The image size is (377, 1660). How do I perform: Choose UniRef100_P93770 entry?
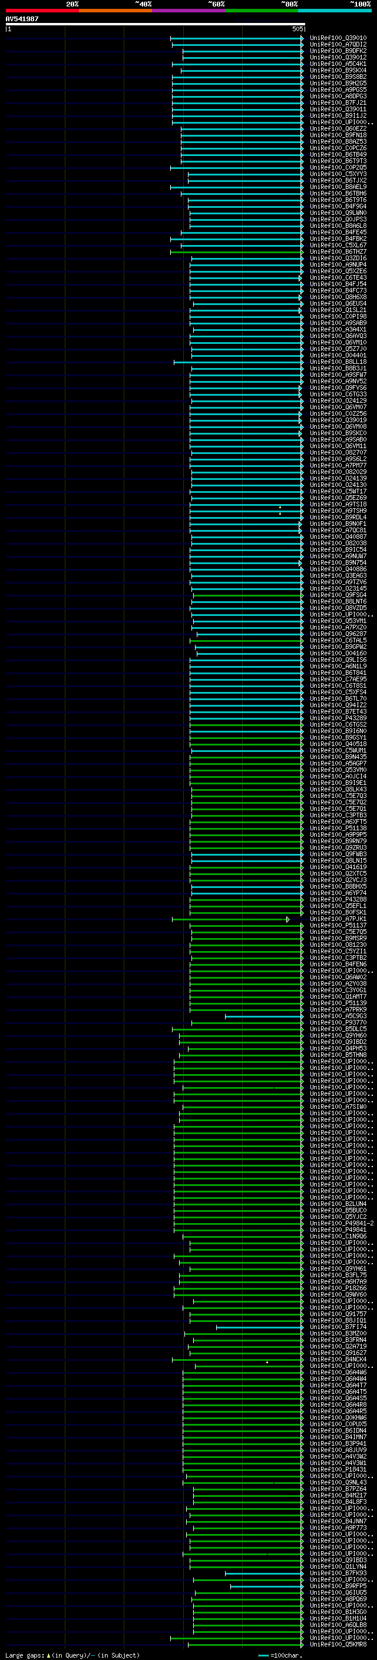(x=338, y=1022)
